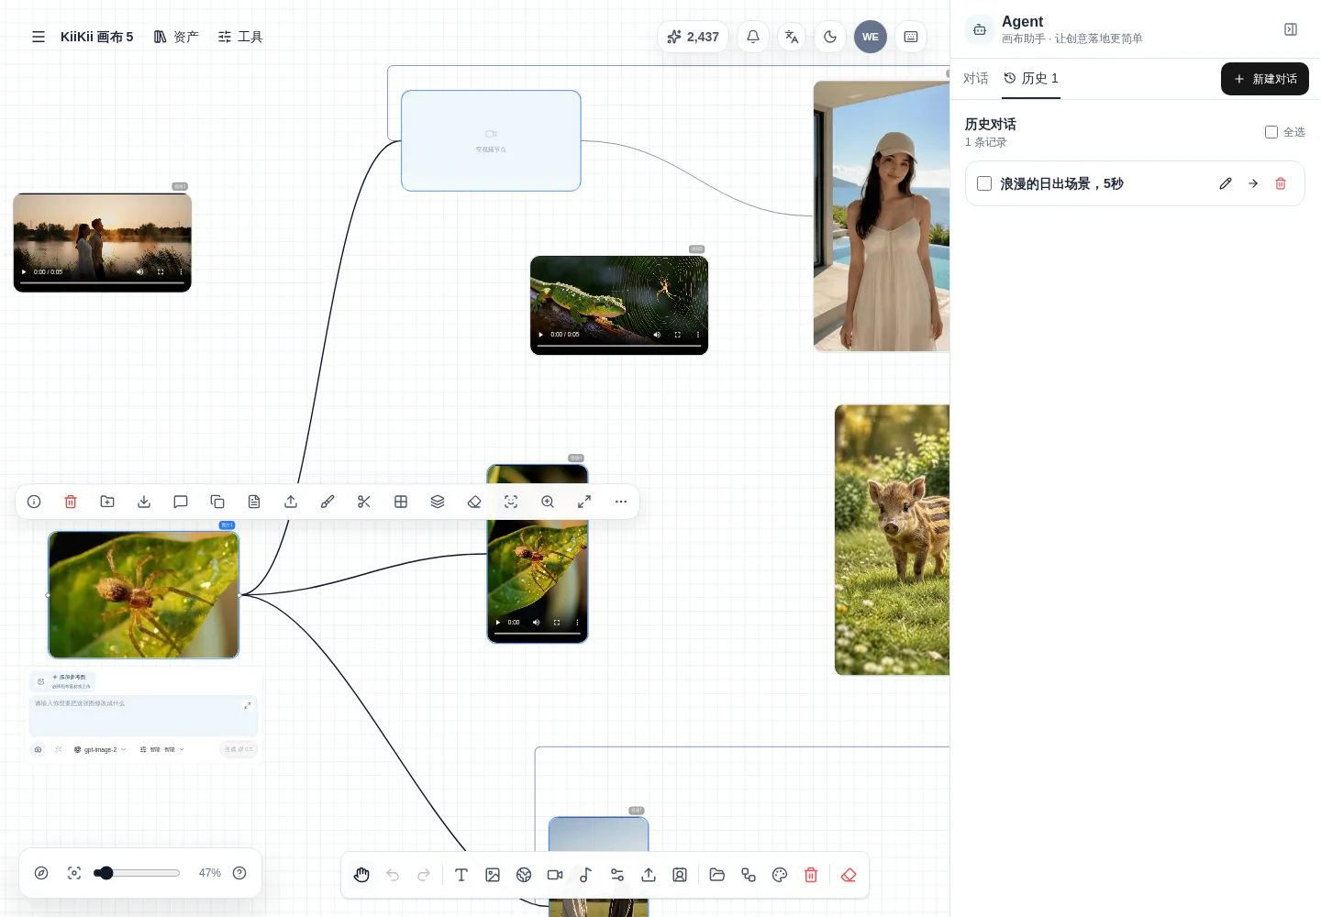Expand the prompt input to full size
This screenshot has height=917, width=1321.
point(247,705)
